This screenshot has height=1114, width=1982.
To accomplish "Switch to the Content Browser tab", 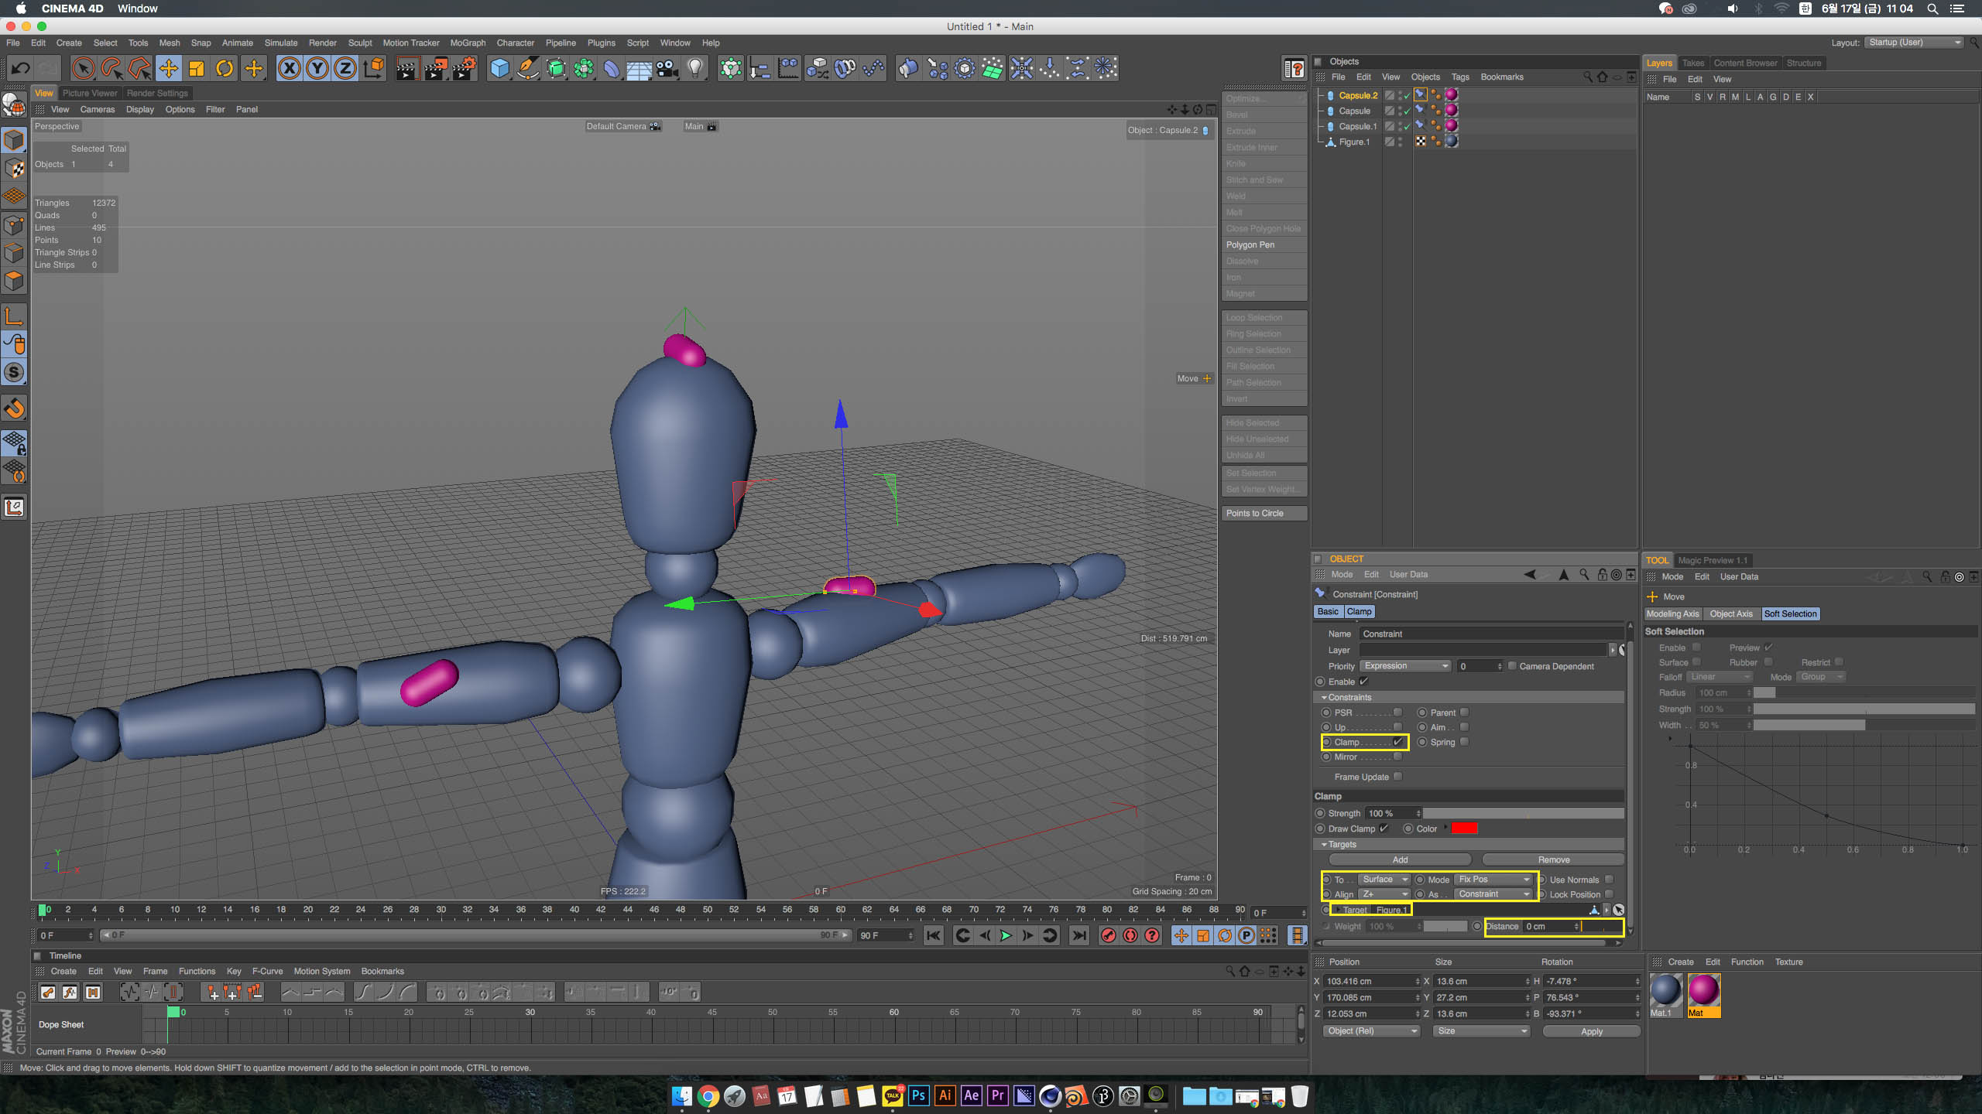I will (x=1745, y=63).
